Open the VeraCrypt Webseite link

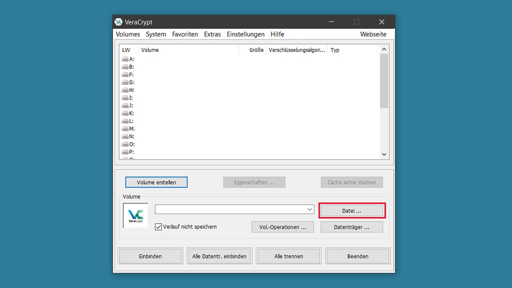click(373, 34)
